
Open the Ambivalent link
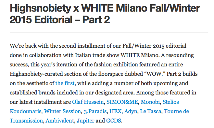point(60,121)
